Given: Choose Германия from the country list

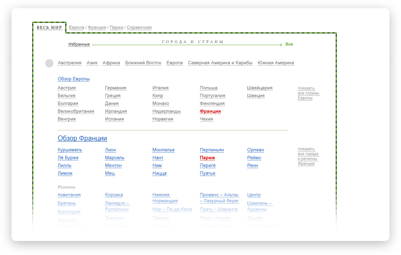Looking at the screenshot, I should click(x=116, y=88).
